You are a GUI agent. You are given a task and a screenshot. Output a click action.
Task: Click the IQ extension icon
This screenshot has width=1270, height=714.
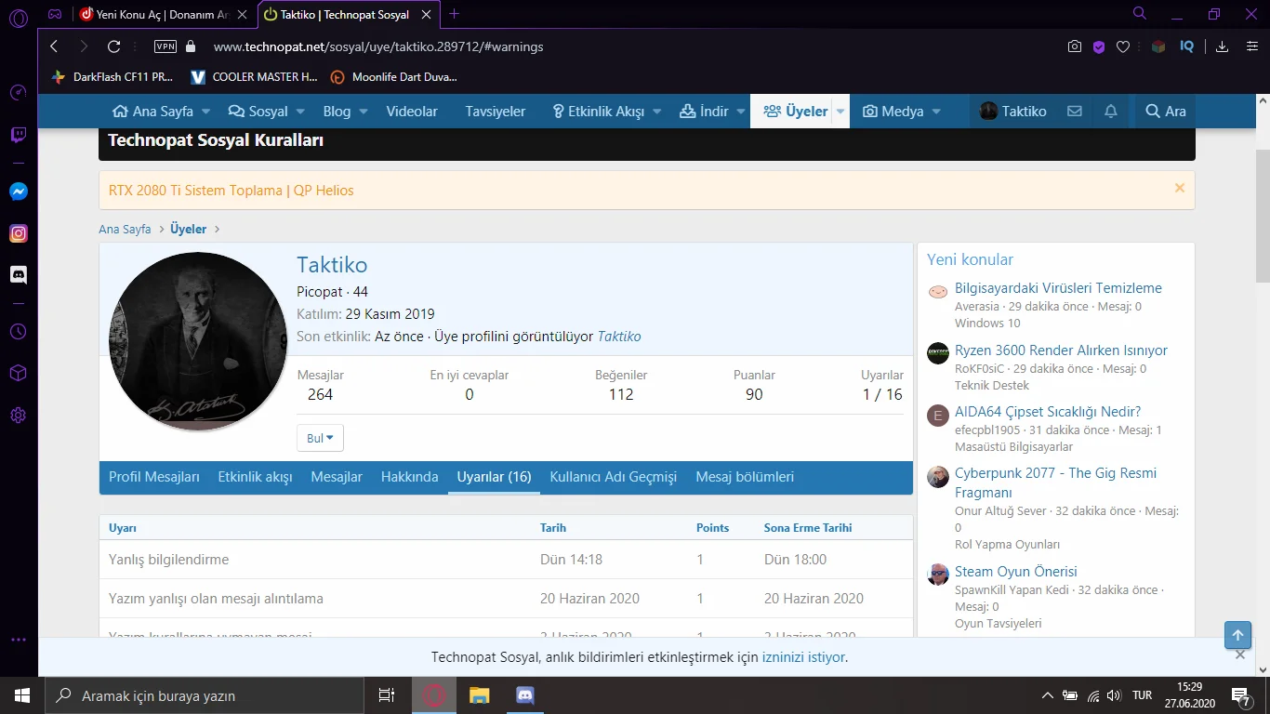1187,46
